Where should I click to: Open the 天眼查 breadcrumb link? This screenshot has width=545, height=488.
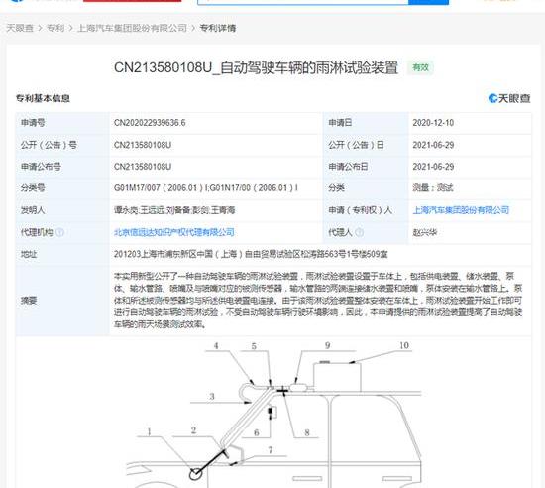coord(20,28)
